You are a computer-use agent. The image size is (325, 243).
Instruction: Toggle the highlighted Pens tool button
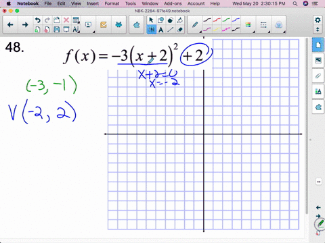(151, 30)
